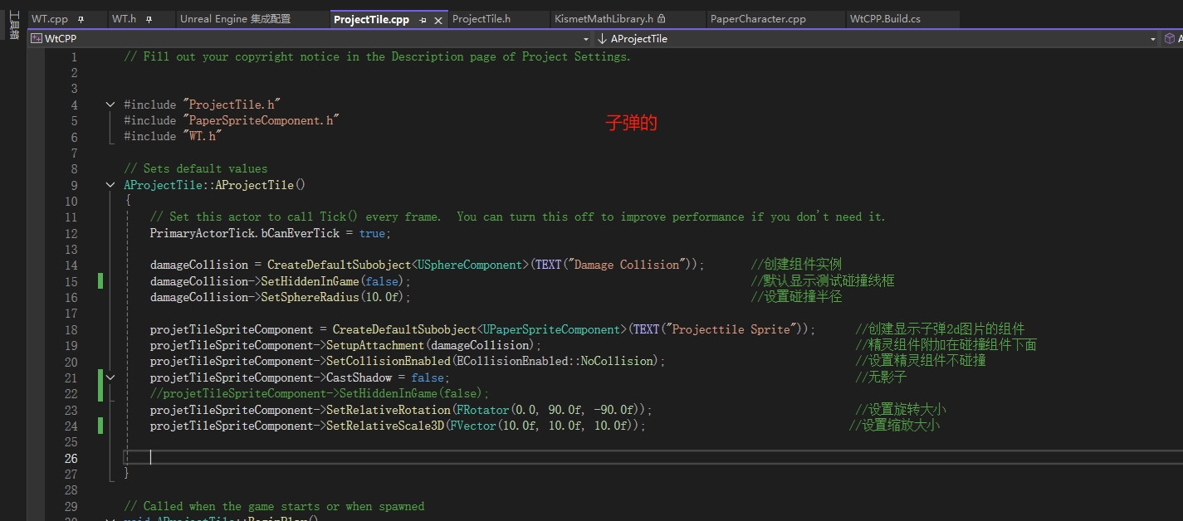Click the //设置缩放大小 comment
The image size is (1183, 521).
coord(894,426)
